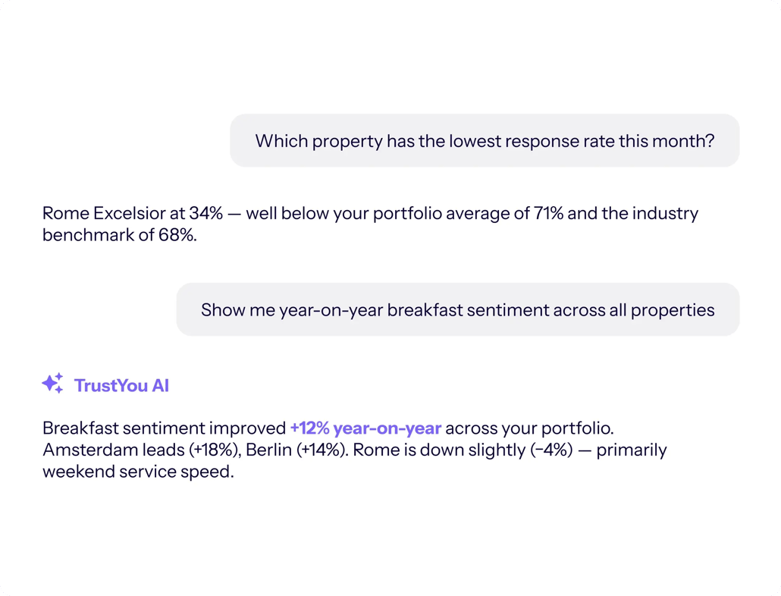Click the 'Amsterdam leads (+18%)' text

point(142,450)
